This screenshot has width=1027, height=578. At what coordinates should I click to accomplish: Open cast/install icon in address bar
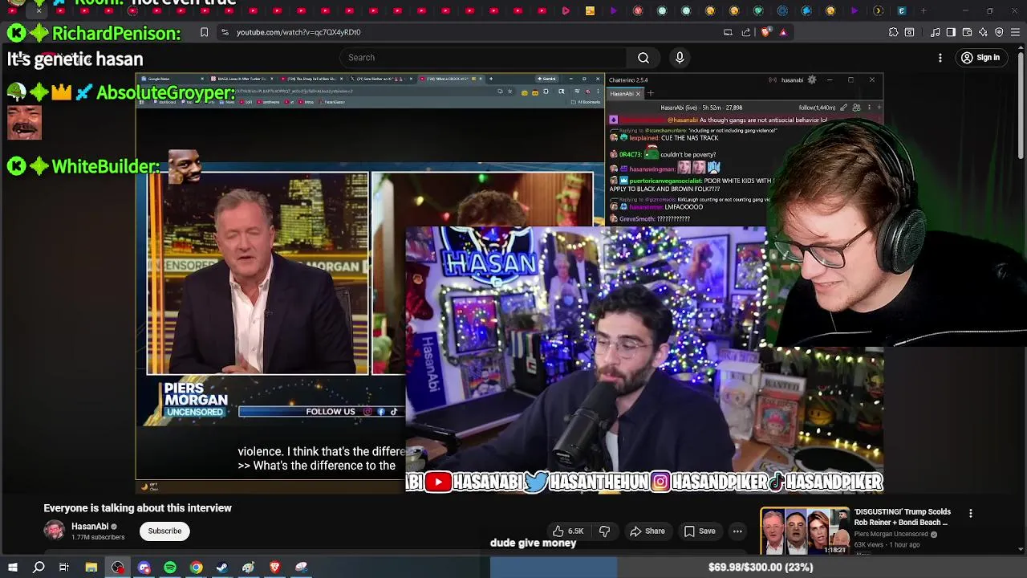(x=728, y=32)
